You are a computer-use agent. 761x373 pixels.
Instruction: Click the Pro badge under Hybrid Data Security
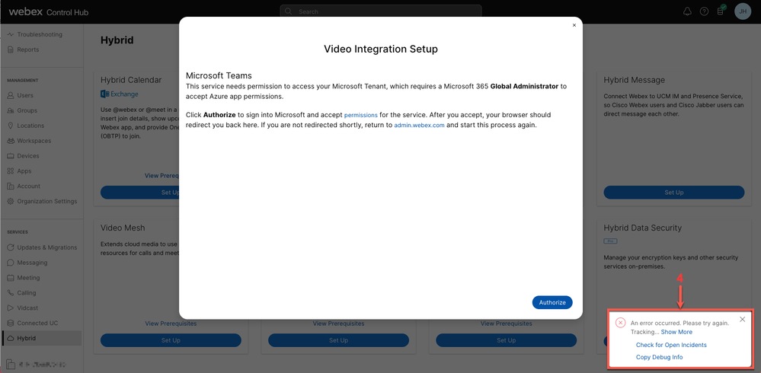click(x=610, y=241)
